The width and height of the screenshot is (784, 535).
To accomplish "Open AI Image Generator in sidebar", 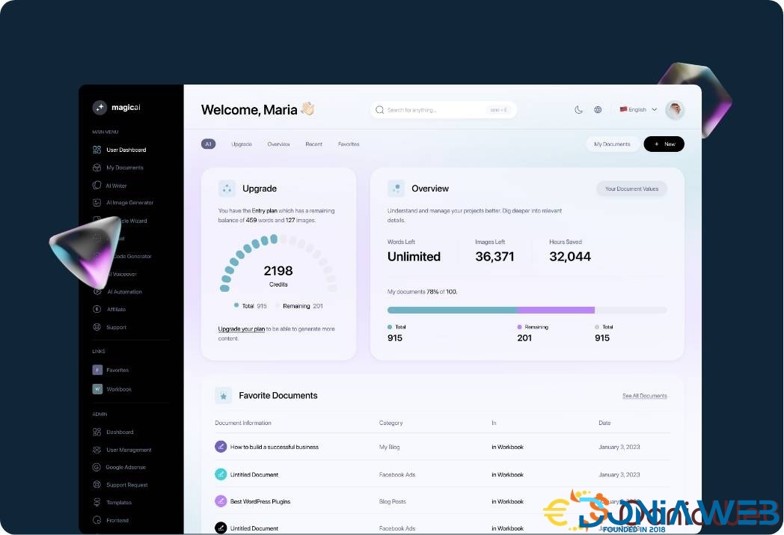I will tap(129, 203).
